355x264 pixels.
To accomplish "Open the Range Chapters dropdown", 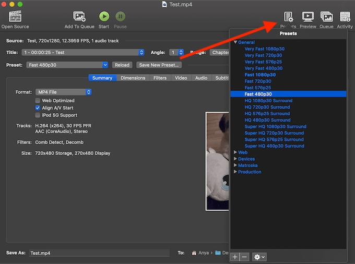I will click(220, 53).
